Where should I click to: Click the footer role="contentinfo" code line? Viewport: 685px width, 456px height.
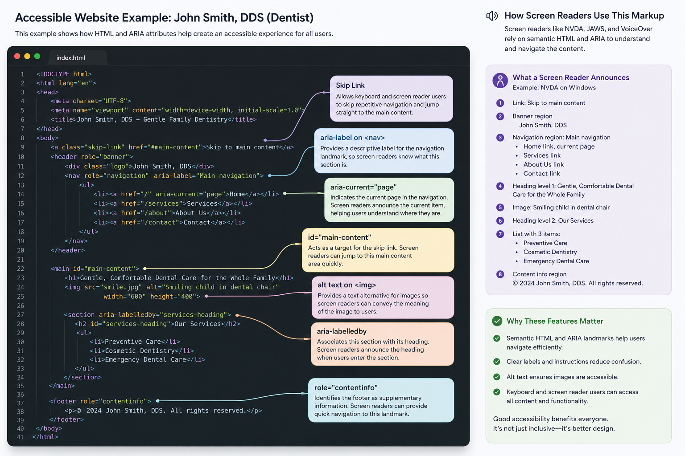pyautogui.click(x=100, y=401)
